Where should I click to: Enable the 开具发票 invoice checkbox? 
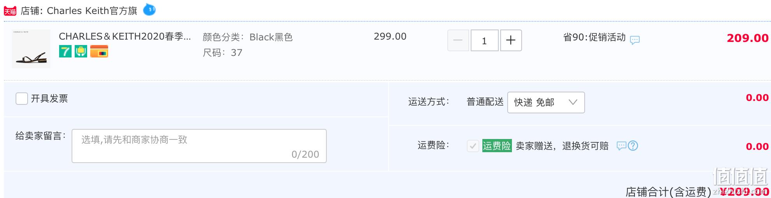tap(22, 99)
